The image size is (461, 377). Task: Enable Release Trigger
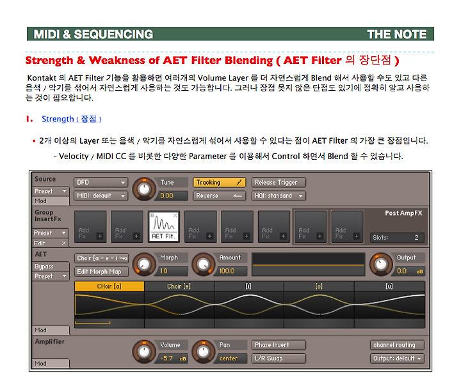click(x=279, y=182)
